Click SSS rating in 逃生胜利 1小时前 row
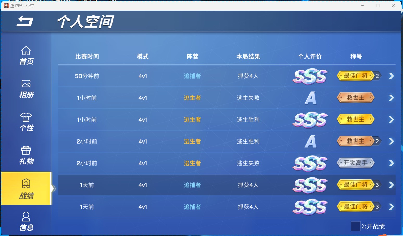The width and height of the screenshot is (403, 236). click(x=310, y=120)
